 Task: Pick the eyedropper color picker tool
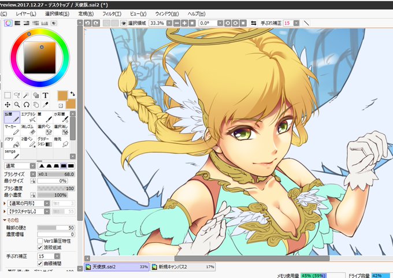pyautogui.click(x=45, y=105)
